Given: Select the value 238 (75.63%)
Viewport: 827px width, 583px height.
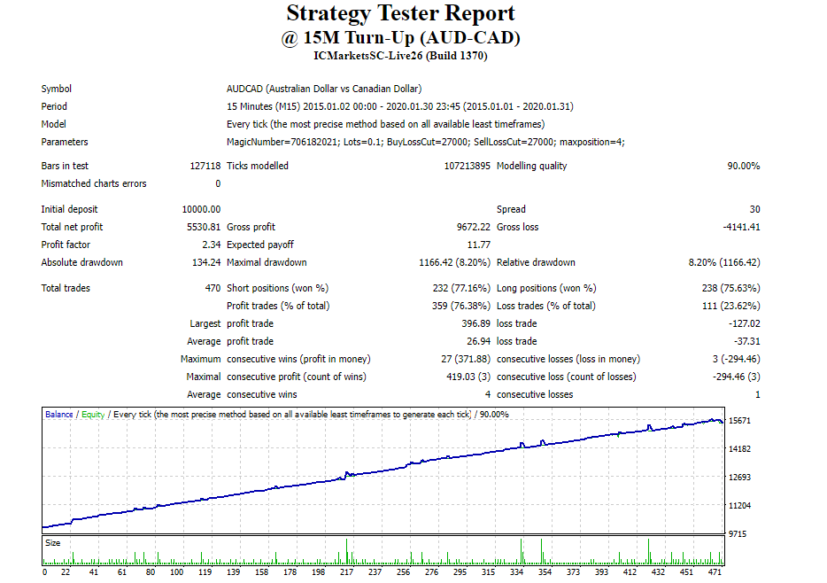Looking at the screenshot, I should [x=731, y=288].
